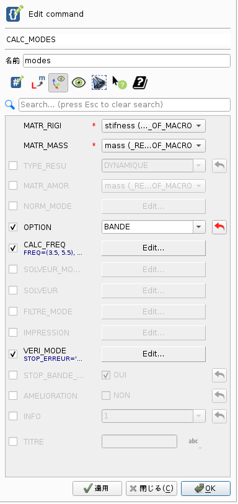The width and height of the screenshot is (238, 504).
Task: Enable the TYPE_RESU checkbox
Action: [x=13, y=166]
